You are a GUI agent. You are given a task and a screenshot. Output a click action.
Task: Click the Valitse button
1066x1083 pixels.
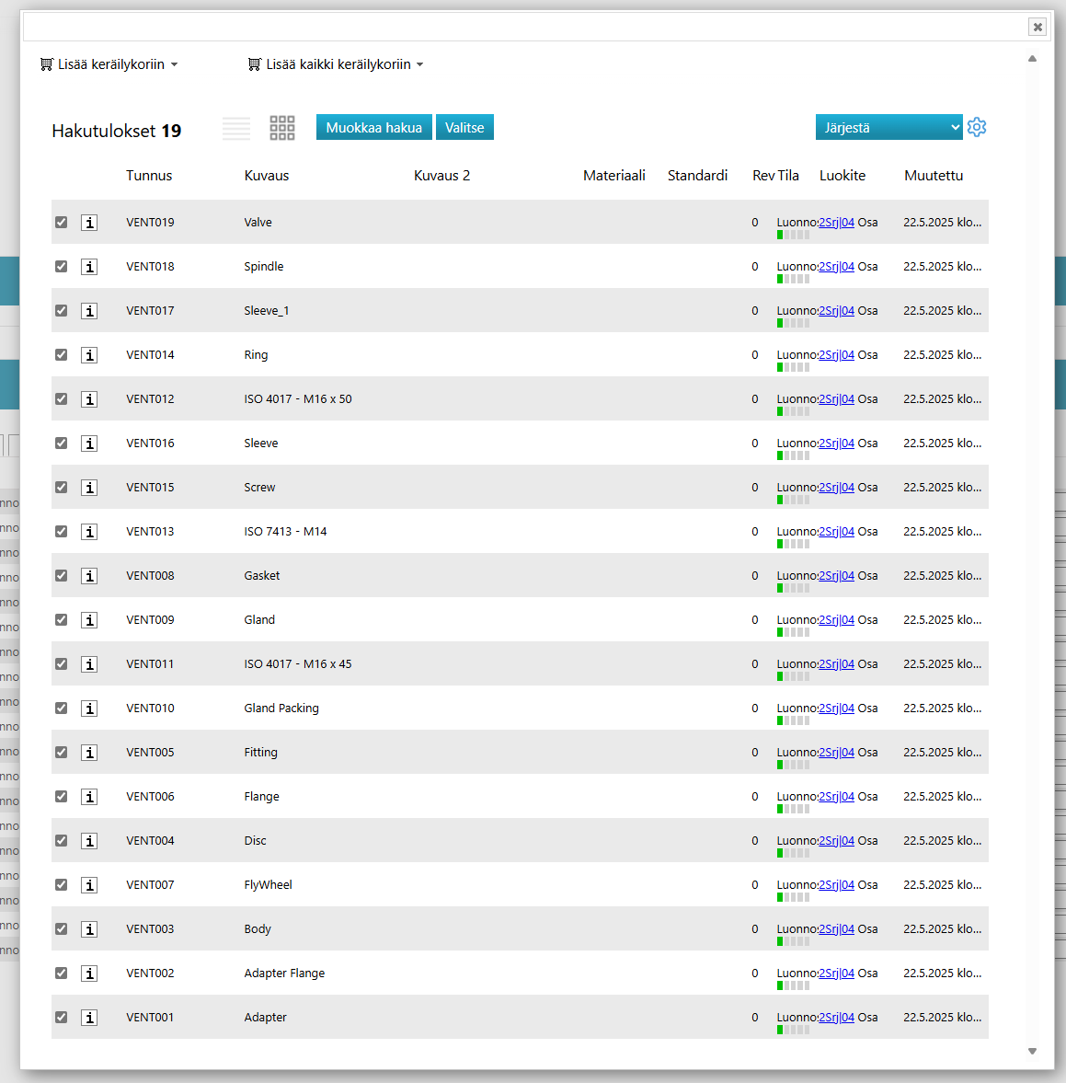pyautogui.click(x=464, y=128)
